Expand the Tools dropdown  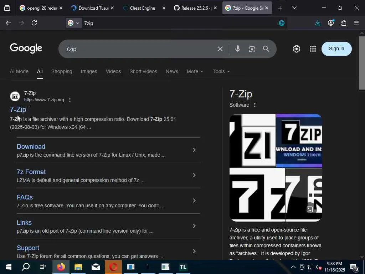point(221,71)
